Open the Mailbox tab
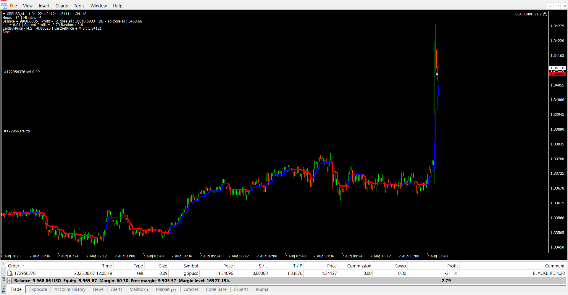The image size is (568, 295). pyautogui.click(x=138, y=289)
